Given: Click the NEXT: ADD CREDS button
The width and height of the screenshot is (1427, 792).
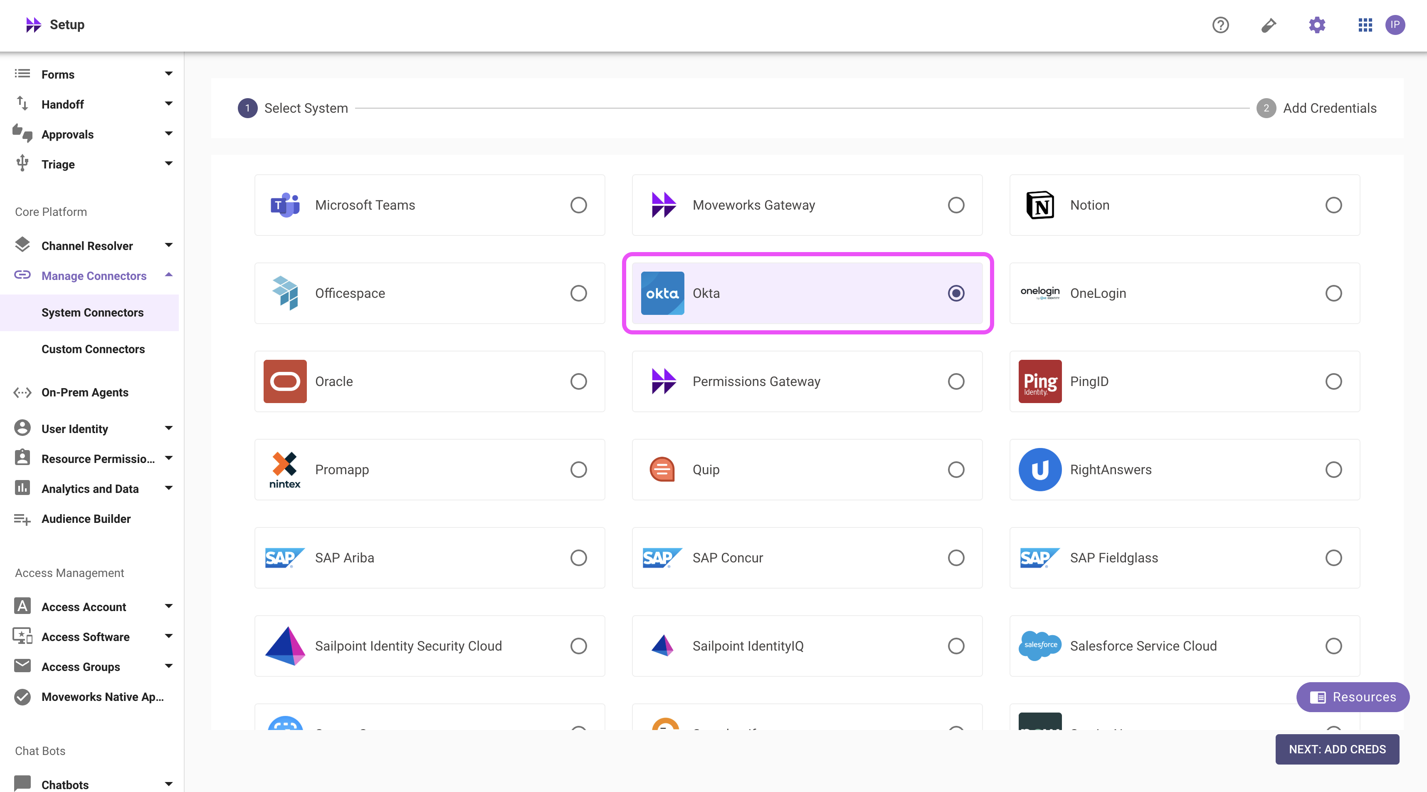Looking at the screenshot, I should (x=1337, y=749).
